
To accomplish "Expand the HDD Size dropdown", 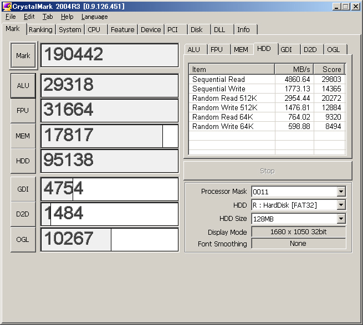I will point(341,219).
